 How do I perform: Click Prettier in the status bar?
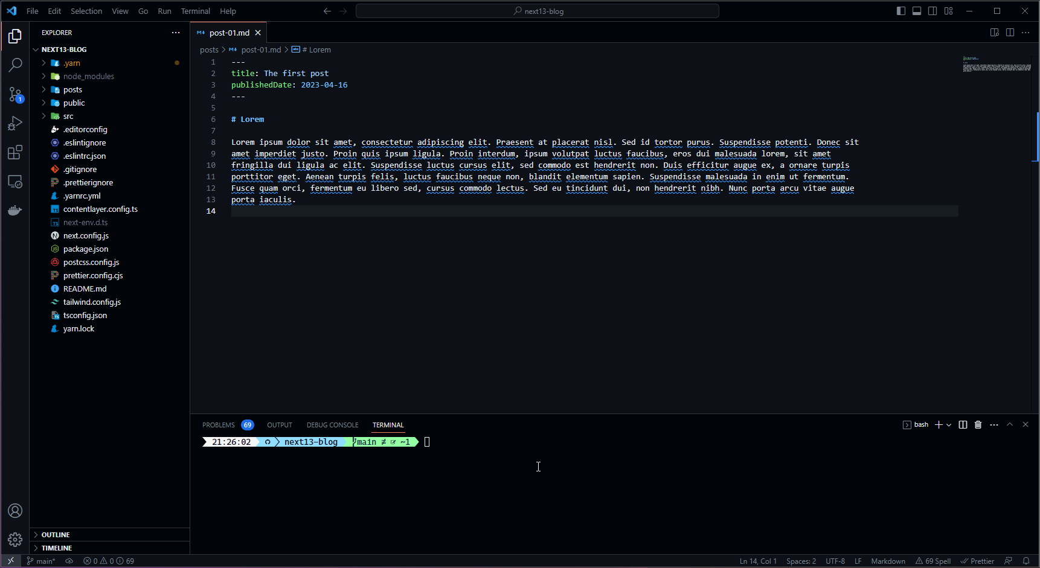click(x=977, y=561)
